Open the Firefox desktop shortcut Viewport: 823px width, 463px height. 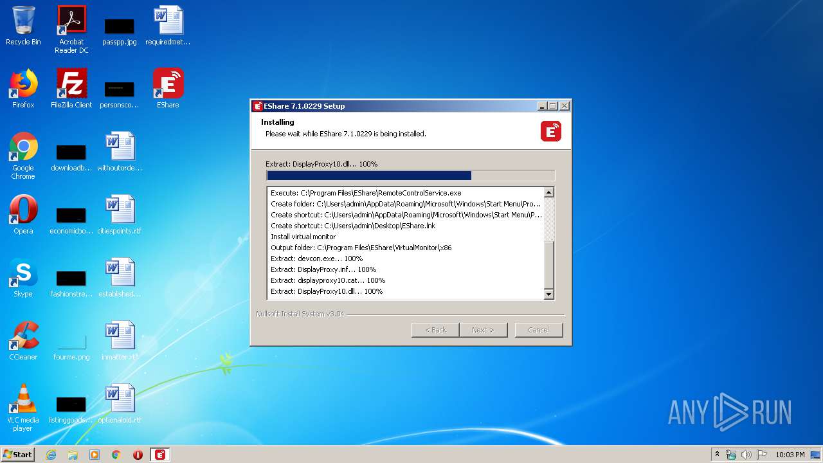[23, 89]
